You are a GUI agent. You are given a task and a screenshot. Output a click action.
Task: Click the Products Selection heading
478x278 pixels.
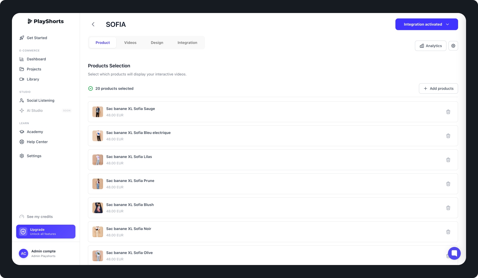pyautogui.click(x=109, y=66)
